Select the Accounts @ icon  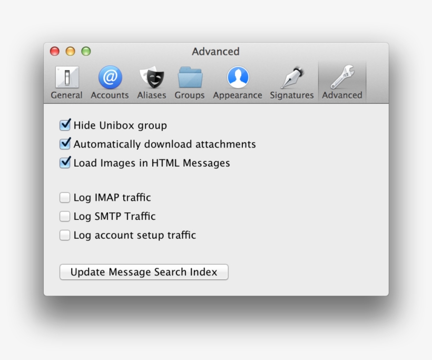[x=109, y=76]
